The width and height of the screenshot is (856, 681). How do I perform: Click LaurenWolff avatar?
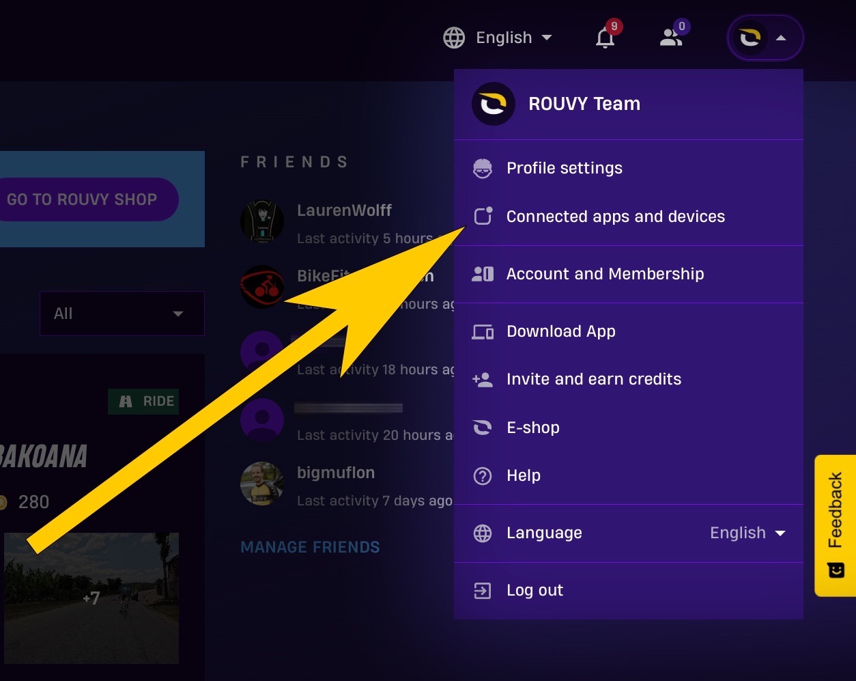coord(262,221)
